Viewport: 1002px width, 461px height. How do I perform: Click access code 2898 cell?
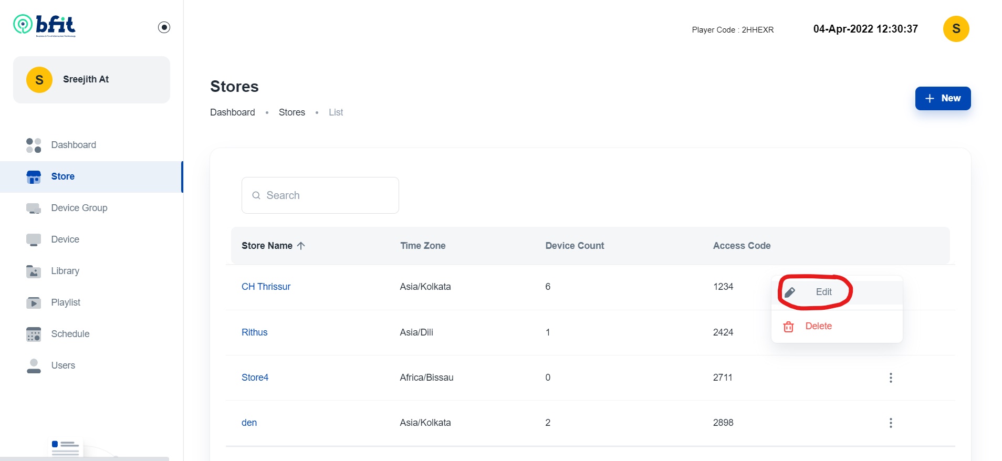[x=723, y=423]
